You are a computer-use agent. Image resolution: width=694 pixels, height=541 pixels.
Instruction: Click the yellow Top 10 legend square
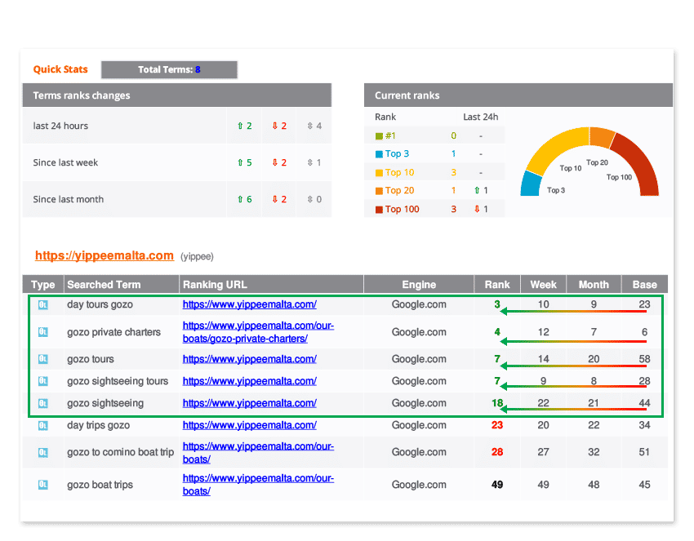coord(379,173)
